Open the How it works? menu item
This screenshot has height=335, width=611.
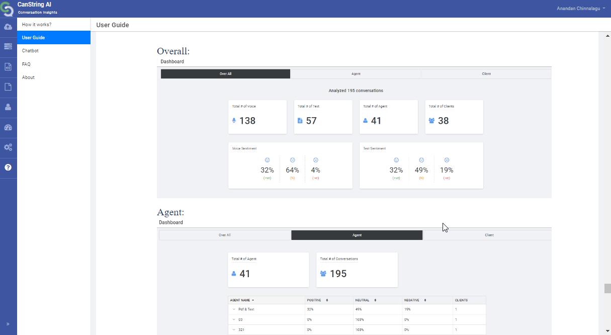click(x=37, y=24)
